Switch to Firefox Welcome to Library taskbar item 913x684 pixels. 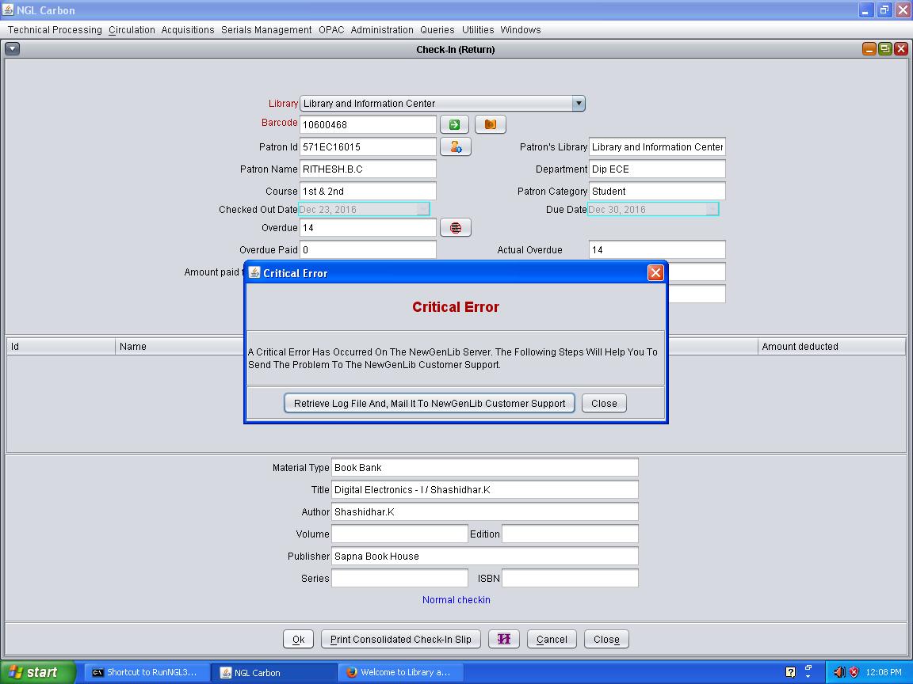(401, 672)
